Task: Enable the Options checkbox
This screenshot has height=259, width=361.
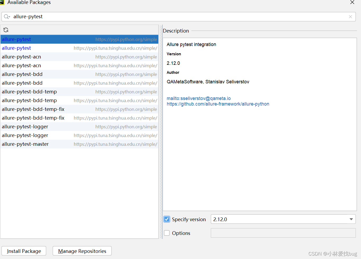Action: tap(167, 233)
